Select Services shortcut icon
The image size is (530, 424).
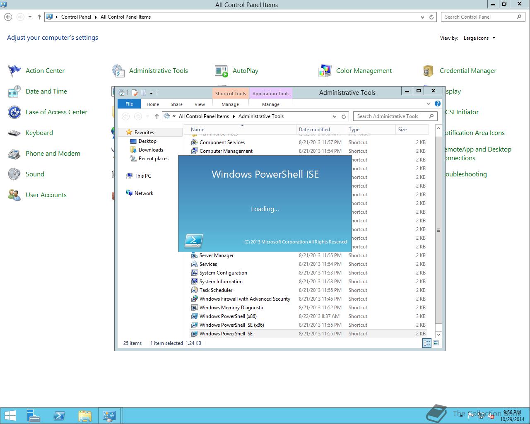click(x=194, y=264)
